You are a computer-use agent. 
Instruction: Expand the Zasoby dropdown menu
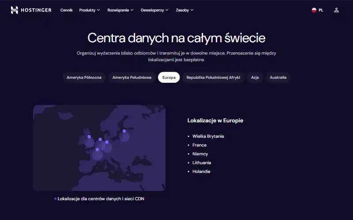(x=184, y=10)
